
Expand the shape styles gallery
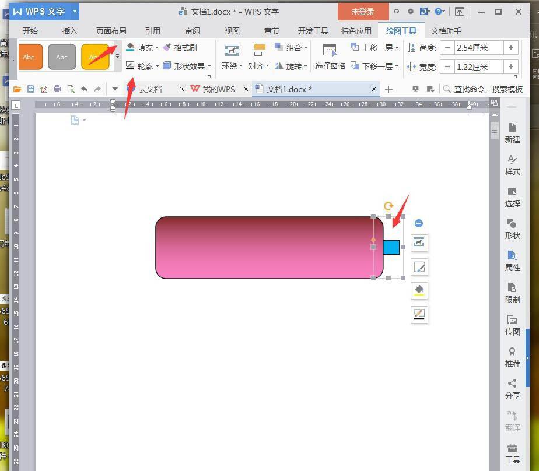(118, 56)
